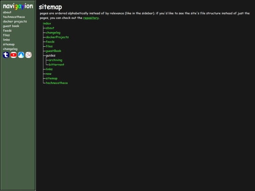
Task: Click the guides folder in the tree
Action: click(51, 55)
